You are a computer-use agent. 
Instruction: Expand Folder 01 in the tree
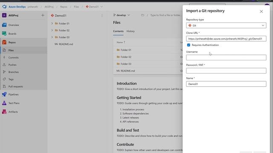52,23
